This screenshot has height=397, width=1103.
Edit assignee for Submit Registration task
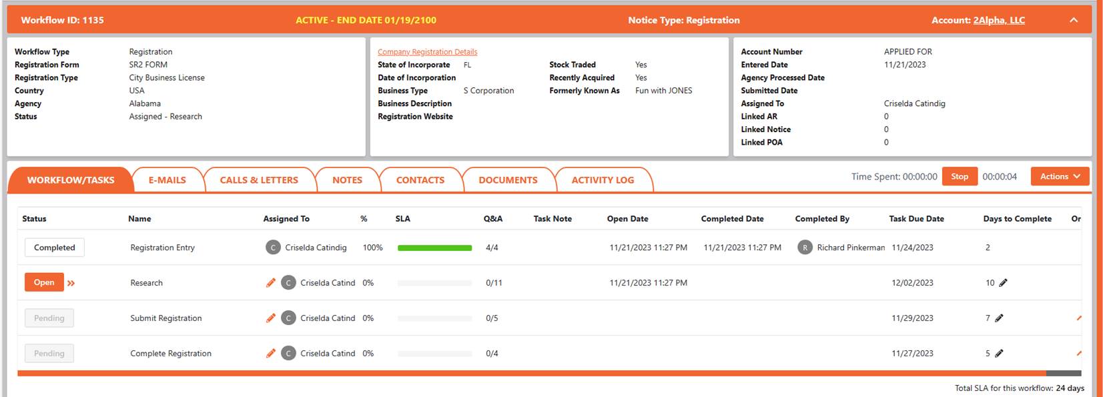pos(270,318)
